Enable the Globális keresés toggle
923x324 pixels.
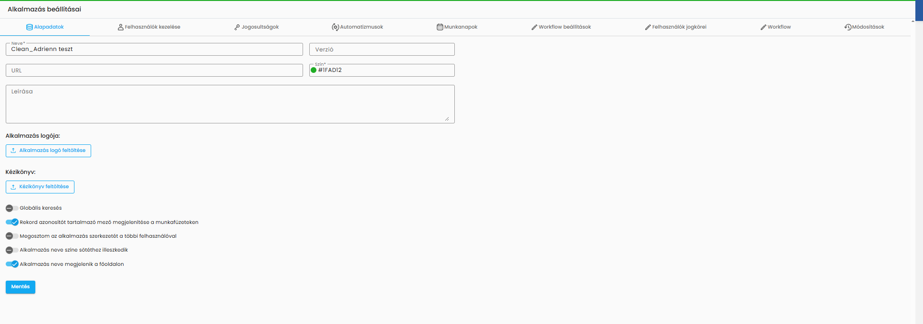click(x=12, y=208)
